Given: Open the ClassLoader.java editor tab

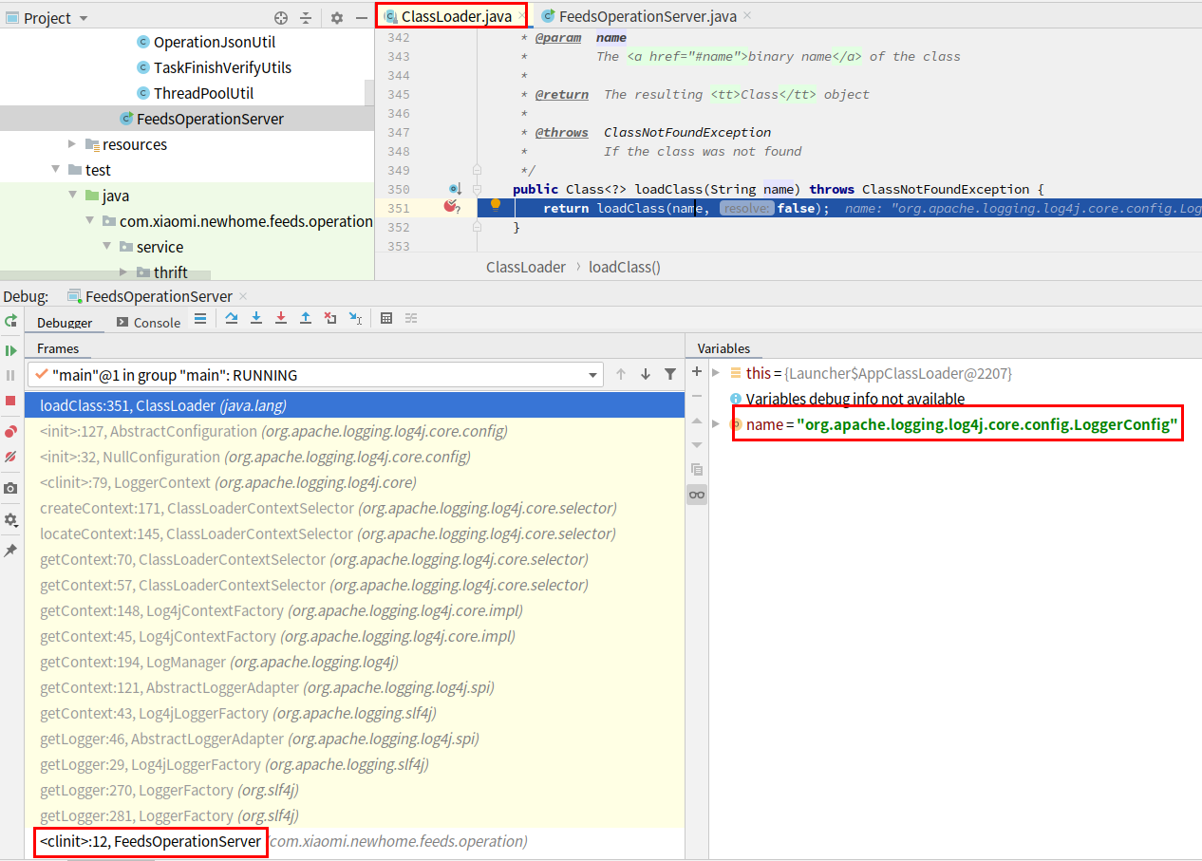Looking at the screenshot, I should (456, 16).
